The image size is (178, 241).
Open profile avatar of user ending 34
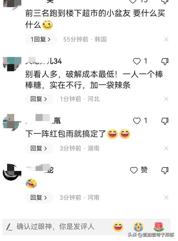[x=12, y=64]
